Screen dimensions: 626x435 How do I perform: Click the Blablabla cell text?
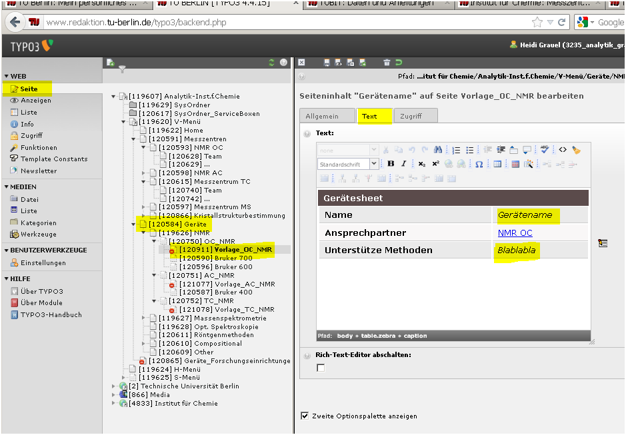pos(516,250)
